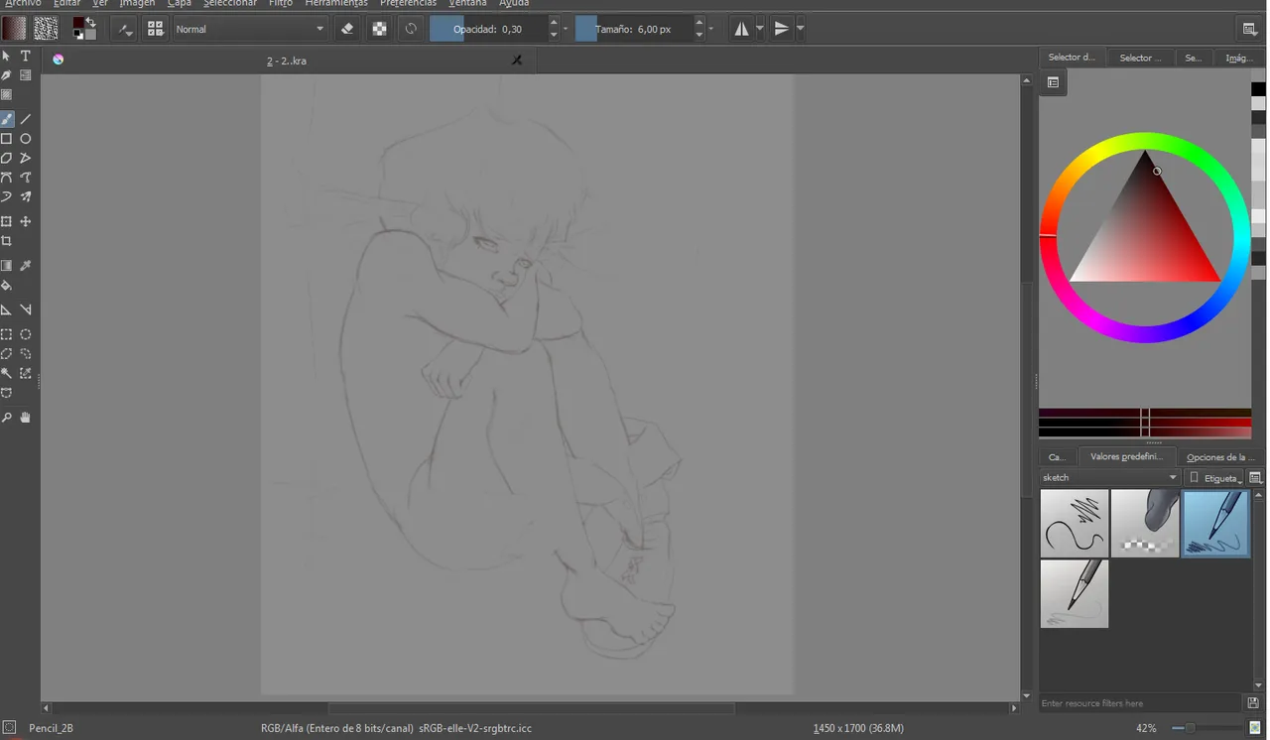Select the Freehand Brush tool
Viewport: 1270px width, 740px height.
coord(7,119)
